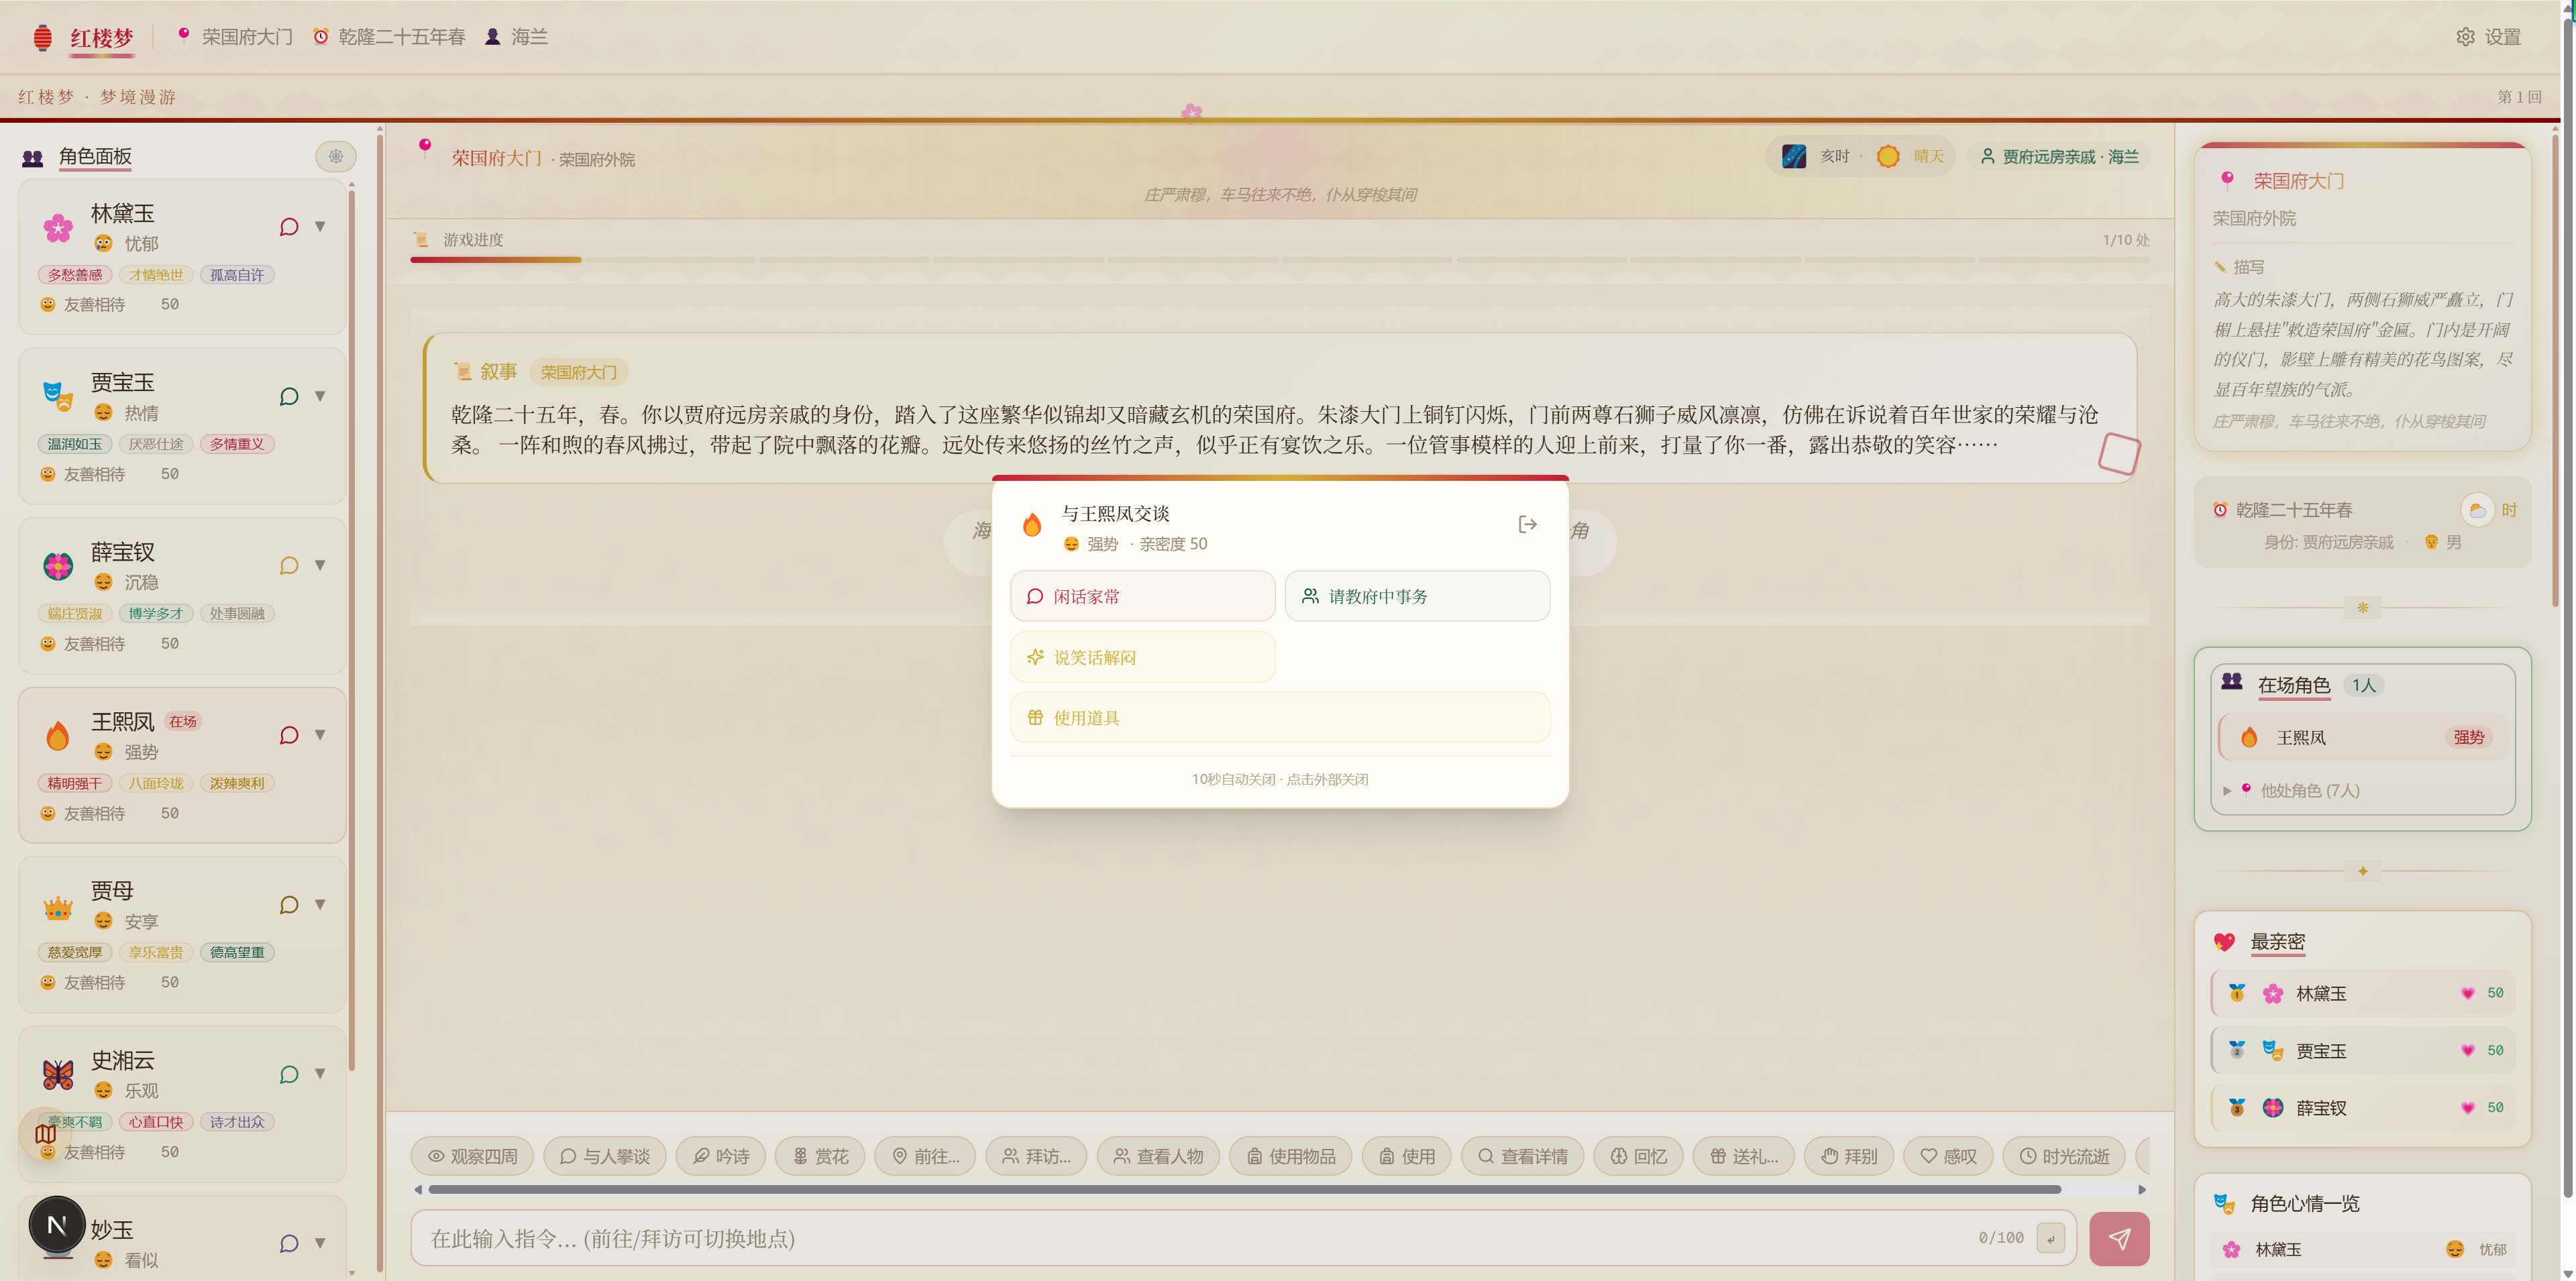The height and width of the screenshot is (1281, 2576).
Task: Choose 说笑话解闷 dialog option
Action: (1142, 657)
